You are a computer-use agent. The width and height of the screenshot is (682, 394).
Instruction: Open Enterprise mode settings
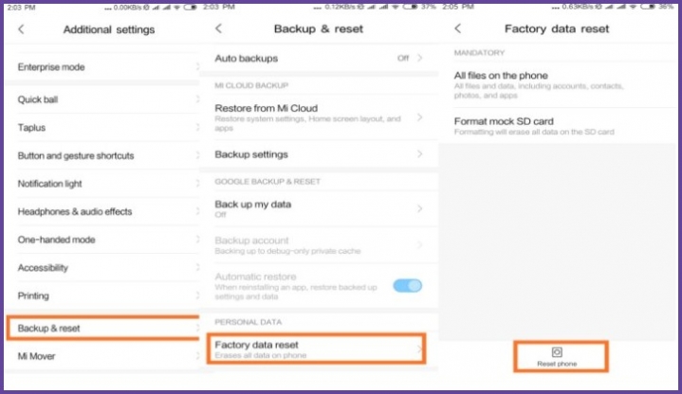(103, 67)
